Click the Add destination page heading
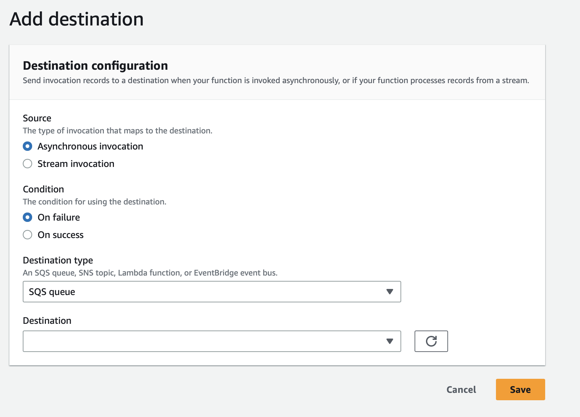Viewport: 580px width, 417px height. tap(77, 19)
